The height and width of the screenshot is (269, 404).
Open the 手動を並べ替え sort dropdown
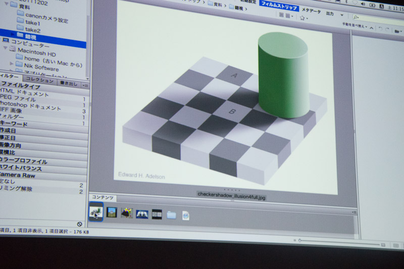point(354,25)
